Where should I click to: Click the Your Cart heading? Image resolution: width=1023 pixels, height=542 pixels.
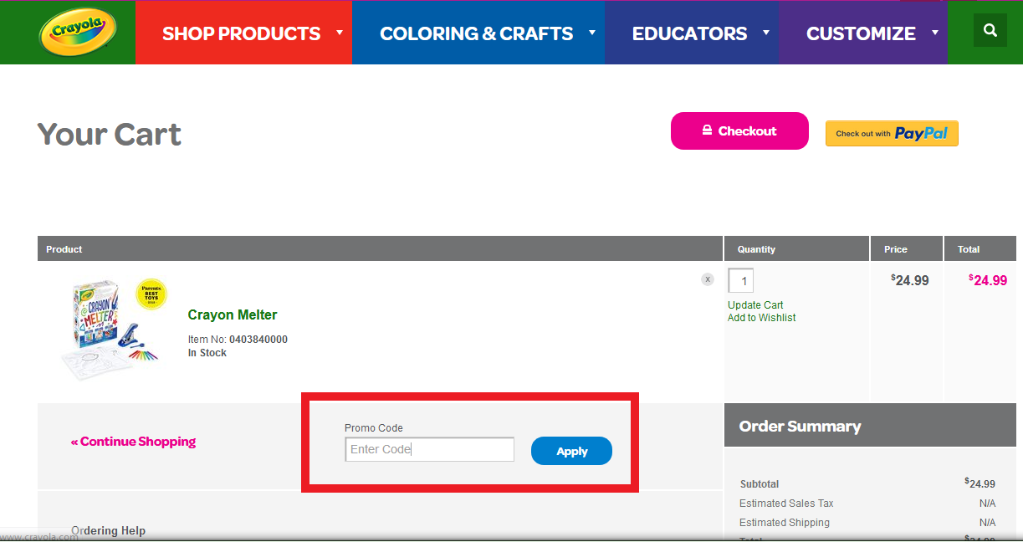tap(110, 134)
